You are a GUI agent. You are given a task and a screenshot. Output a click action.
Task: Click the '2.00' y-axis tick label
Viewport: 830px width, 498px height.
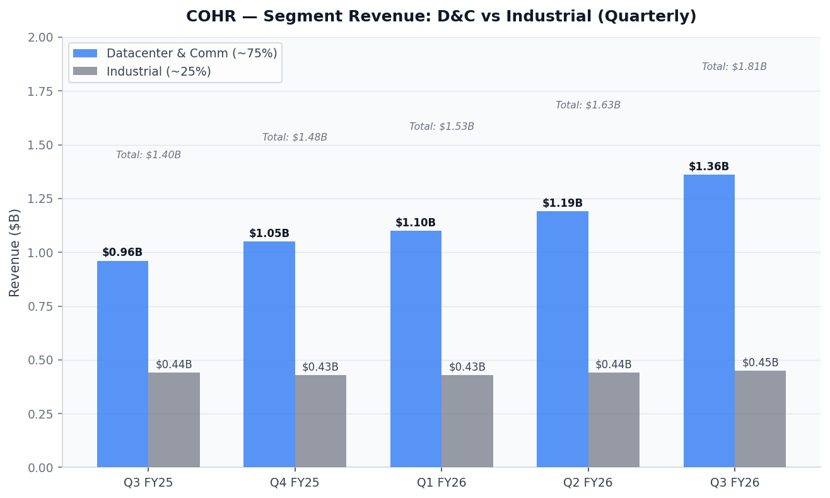pos(40,38)
